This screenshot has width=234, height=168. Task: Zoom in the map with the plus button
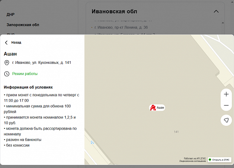pyautogui.click(x=226, y=94)
